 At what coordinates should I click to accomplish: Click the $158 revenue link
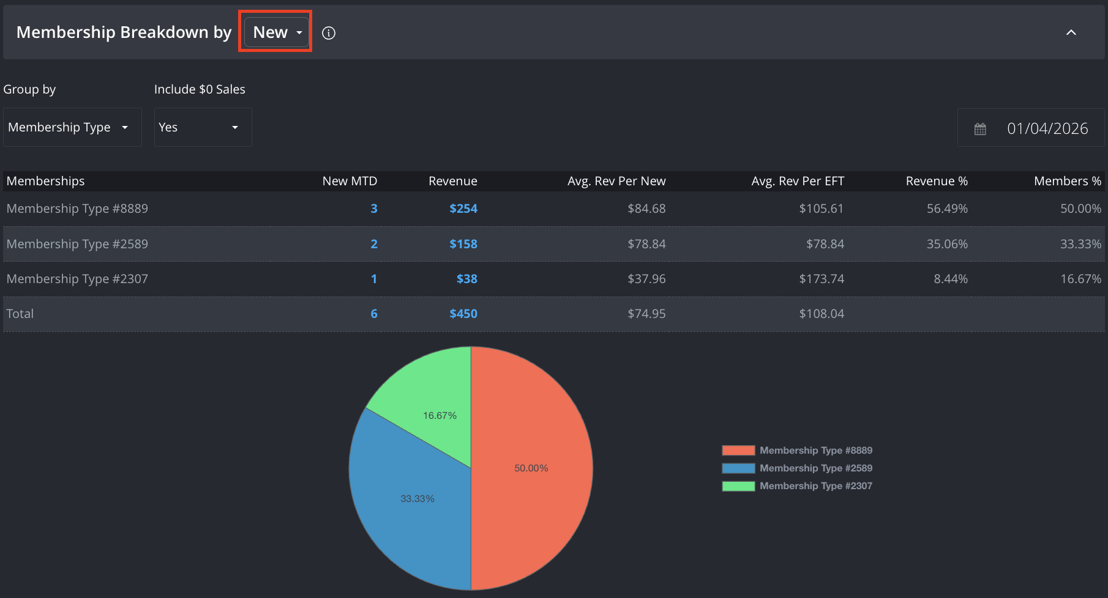(x=463, y=244)
